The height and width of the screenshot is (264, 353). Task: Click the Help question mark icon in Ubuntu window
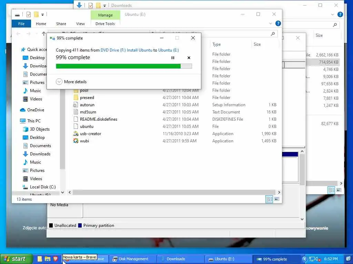pyautogui.click(x=278, y=23)
